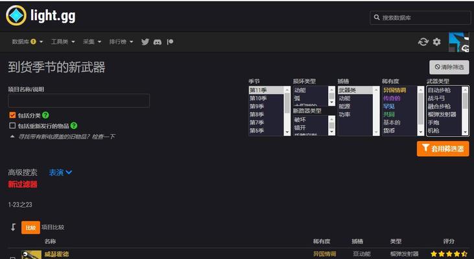Click the light.gg diamond logo
474x259 pixels.
click(16, 16)
